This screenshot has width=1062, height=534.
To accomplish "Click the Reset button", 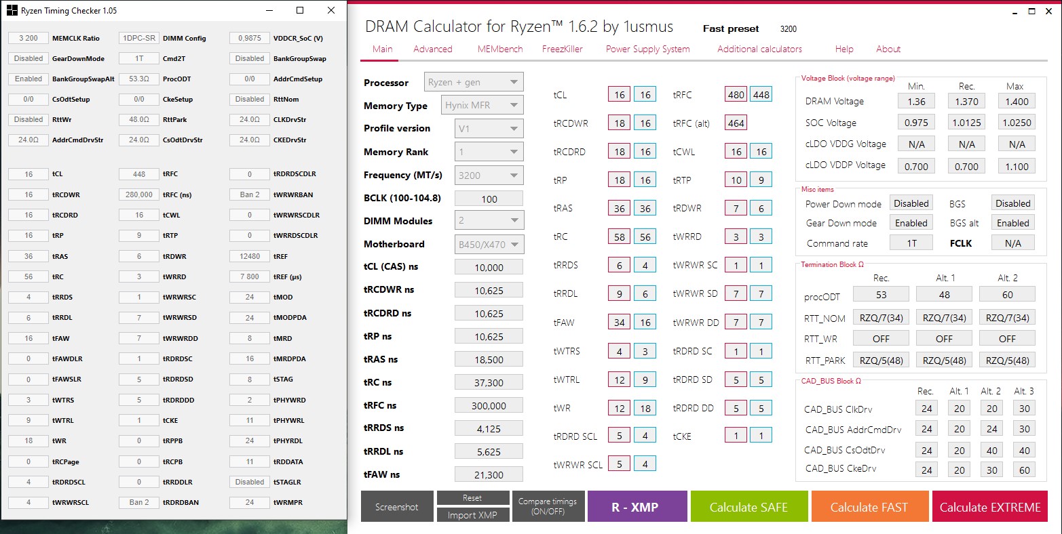I will (x=472, y=498).
